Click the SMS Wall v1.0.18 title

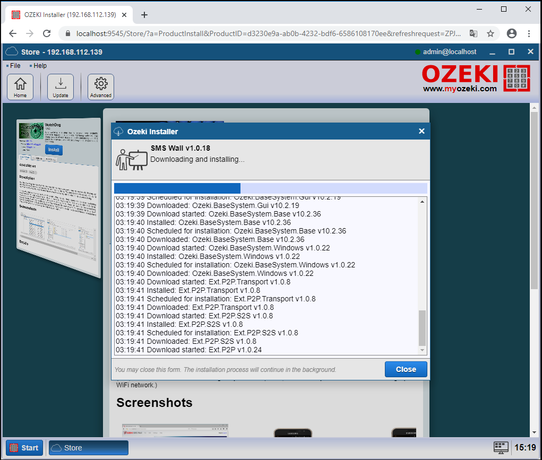coord(180,148)
